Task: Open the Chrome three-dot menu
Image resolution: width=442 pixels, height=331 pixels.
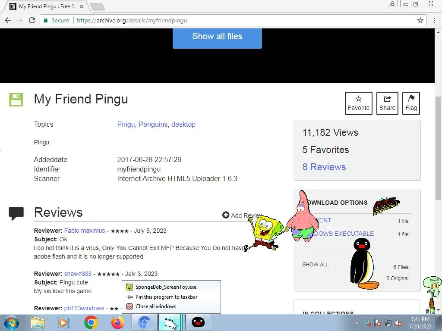Action: [434, 20]
